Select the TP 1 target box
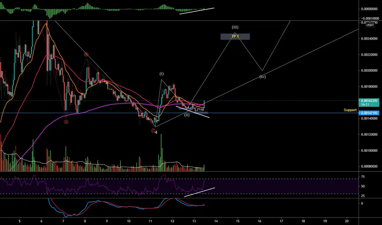 click(x=235, y=36)
